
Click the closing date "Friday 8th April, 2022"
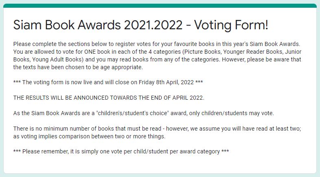[x=166, y=82]
